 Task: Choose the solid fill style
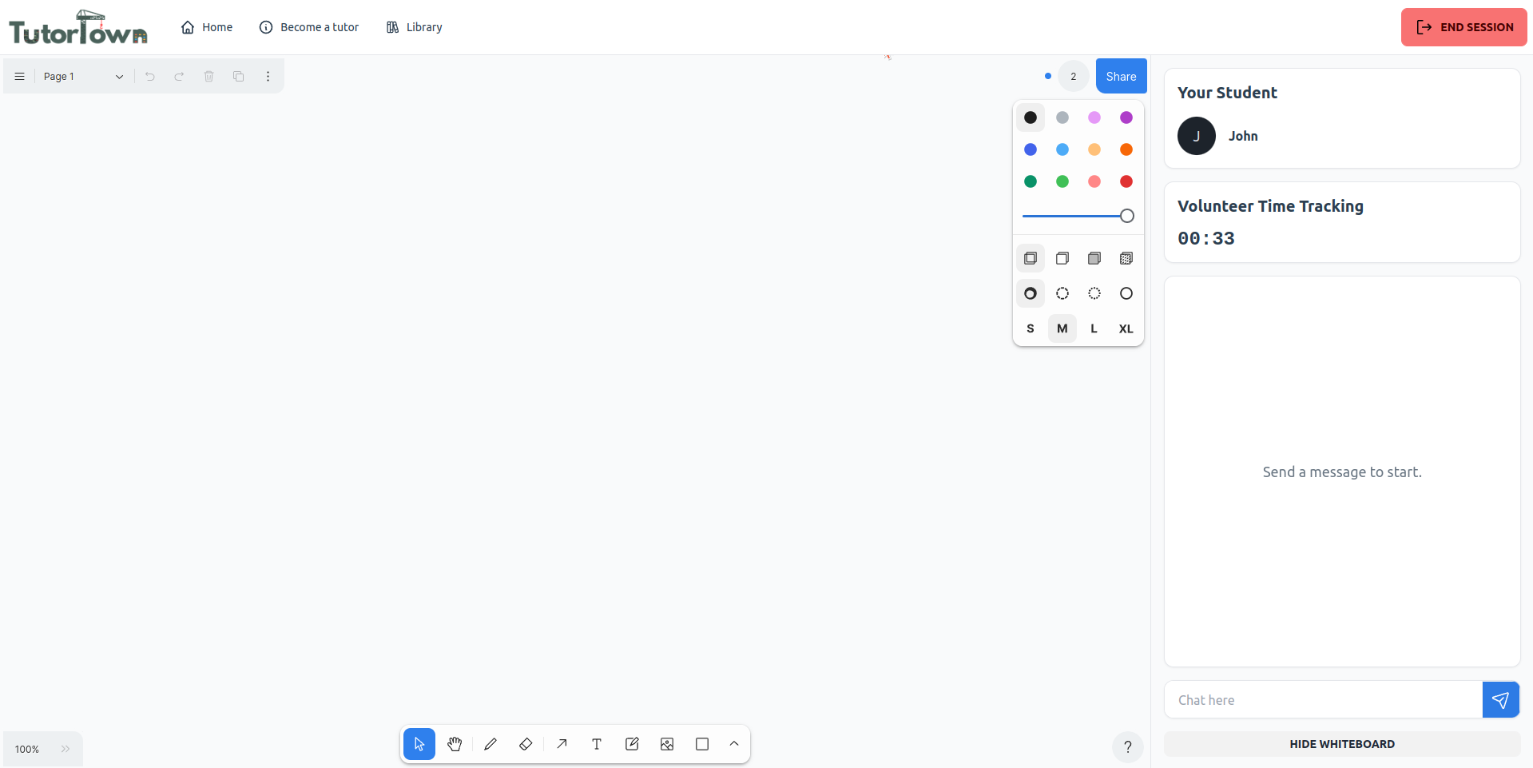(x=1094, y=258)
